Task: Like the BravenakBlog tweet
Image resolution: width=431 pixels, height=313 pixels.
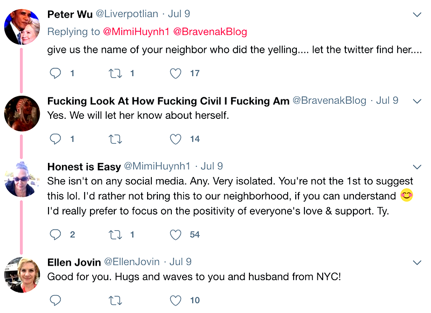Action: [176, 139]
